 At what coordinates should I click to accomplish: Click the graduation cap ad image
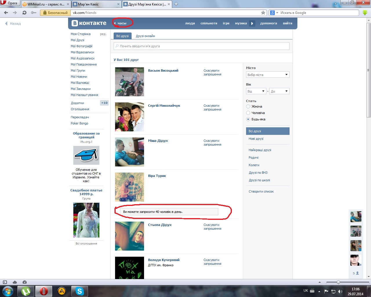86,155
